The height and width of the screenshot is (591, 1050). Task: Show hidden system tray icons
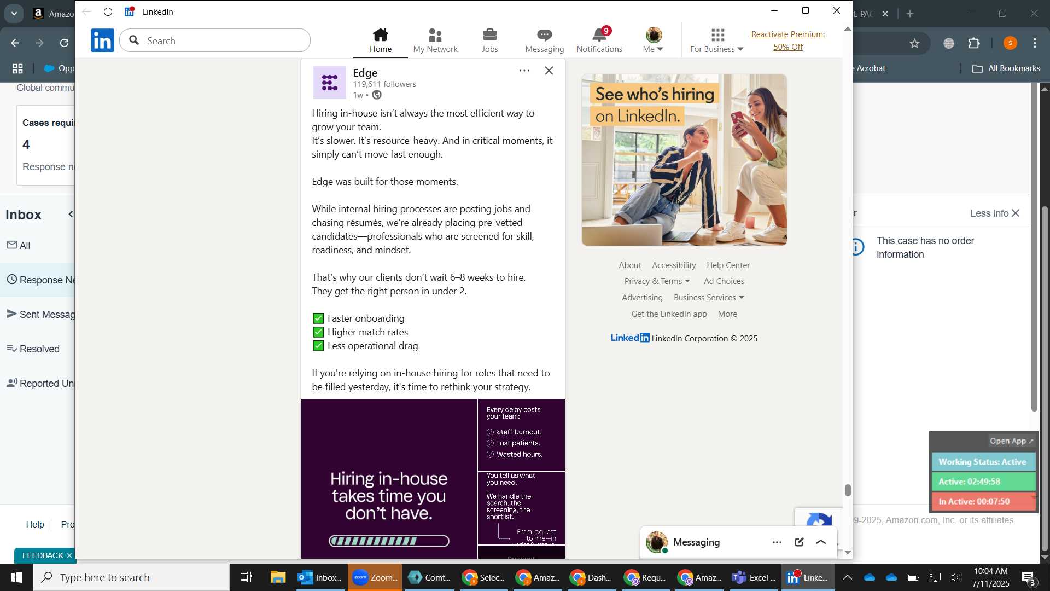click(x=848, y=577)
